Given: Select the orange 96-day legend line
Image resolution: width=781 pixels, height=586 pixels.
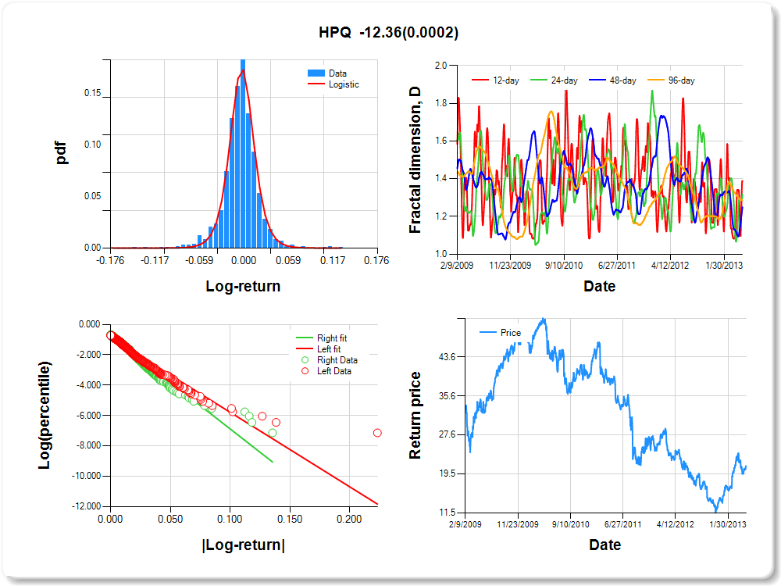Looking at the screenshot, I should (x=655, y=80).
